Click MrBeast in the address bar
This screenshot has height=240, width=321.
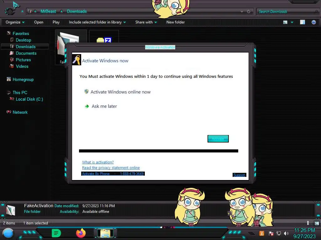tap(48, 12)
